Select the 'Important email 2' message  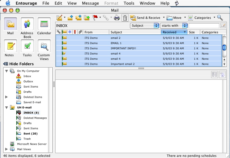click(139, 64)
